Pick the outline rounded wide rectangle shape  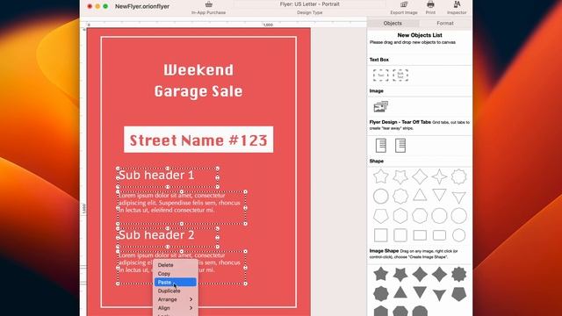(x=439, y=235)
